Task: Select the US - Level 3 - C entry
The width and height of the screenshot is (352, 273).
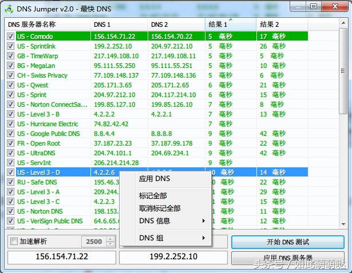Action: tap(38, 202)
